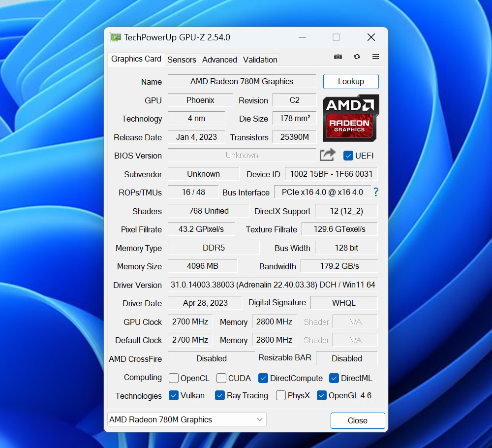492x448 pixels.
Task: Click the AMD Radeon Graphics logo
Action: (x=351, y=118)
